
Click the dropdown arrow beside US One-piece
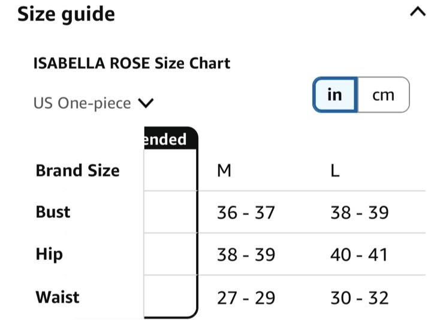click(146, 103)
